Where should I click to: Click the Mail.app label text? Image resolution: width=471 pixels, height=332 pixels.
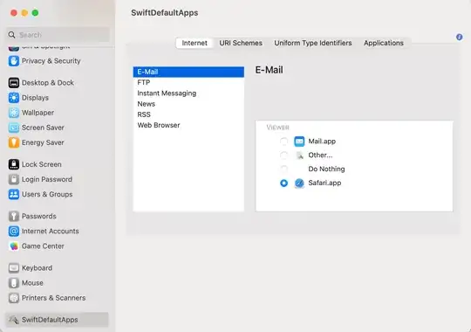coord(322,142)
